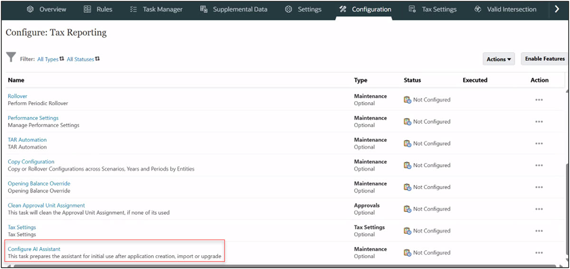Open the action menu for Copy Configuration row
This screenshot has width=570, height=269.
539,165
